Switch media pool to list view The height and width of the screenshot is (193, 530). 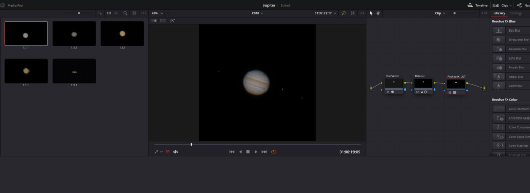point(116,13)
